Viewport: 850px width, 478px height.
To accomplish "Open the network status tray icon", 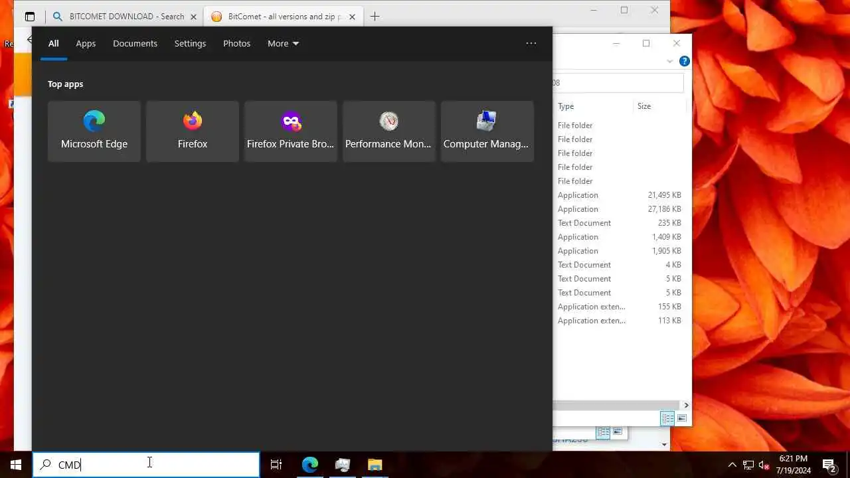I will pyautogui.click(x=748, y=465).
